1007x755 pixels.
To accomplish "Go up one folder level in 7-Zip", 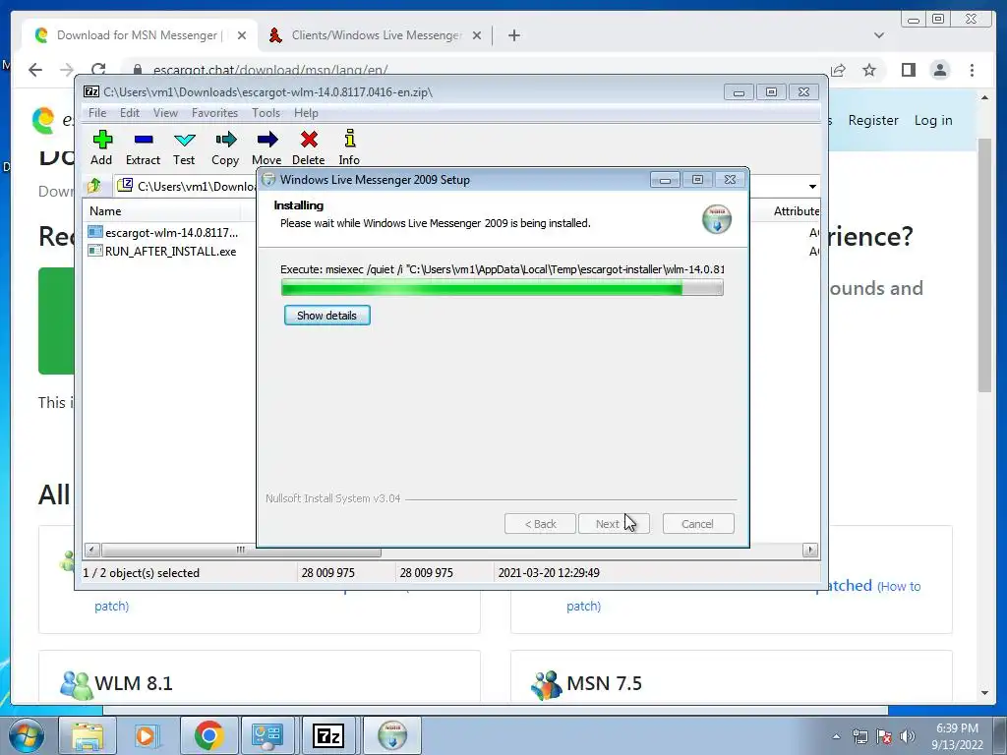I will coord(94,186).
